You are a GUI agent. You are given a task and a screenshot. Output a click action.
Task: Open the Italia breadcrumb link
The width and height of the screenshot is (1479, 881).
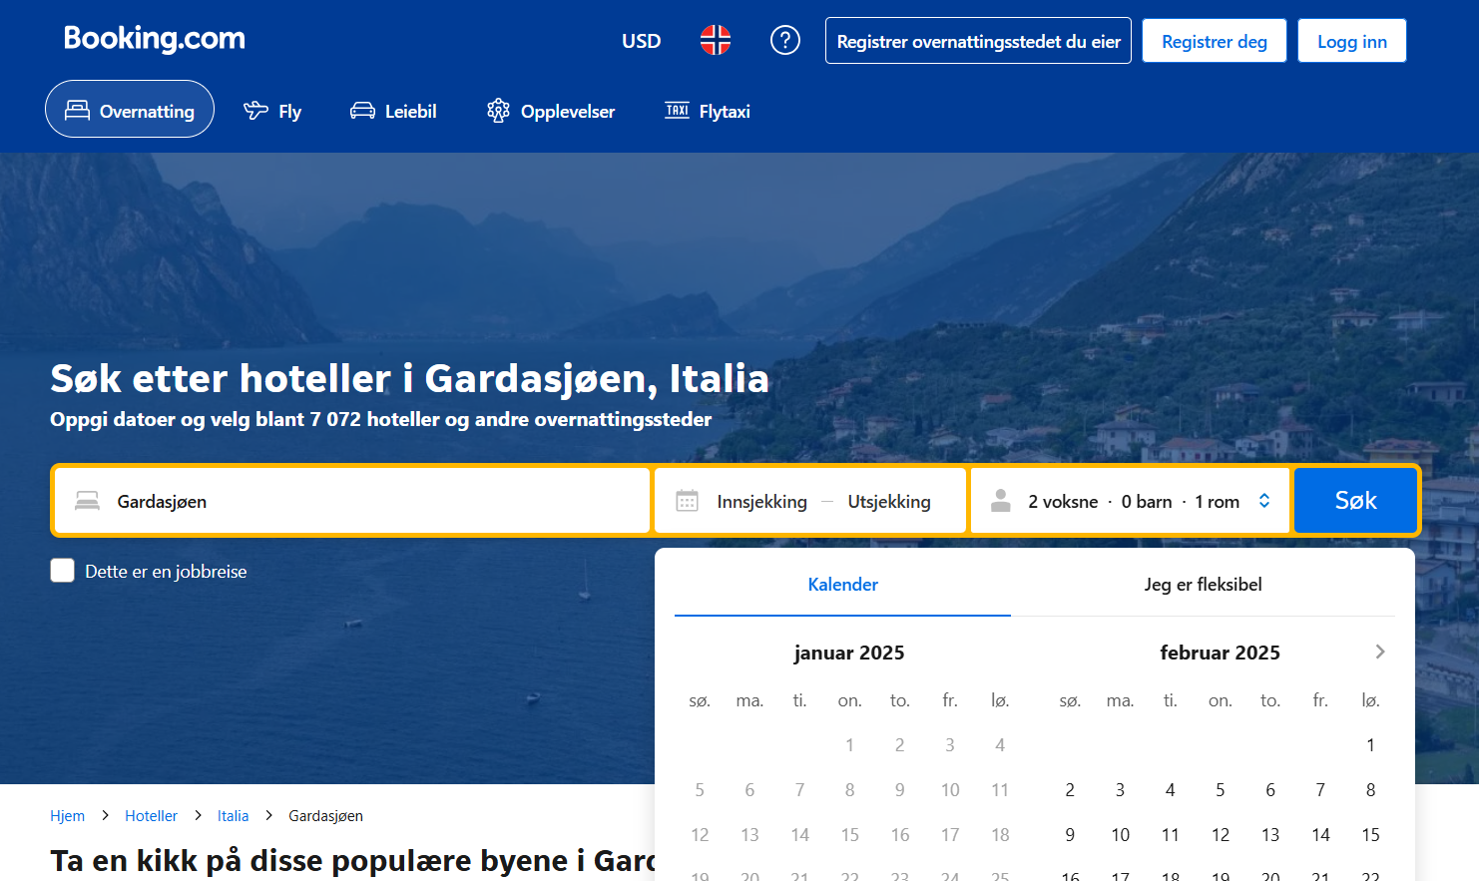[233, 816]
